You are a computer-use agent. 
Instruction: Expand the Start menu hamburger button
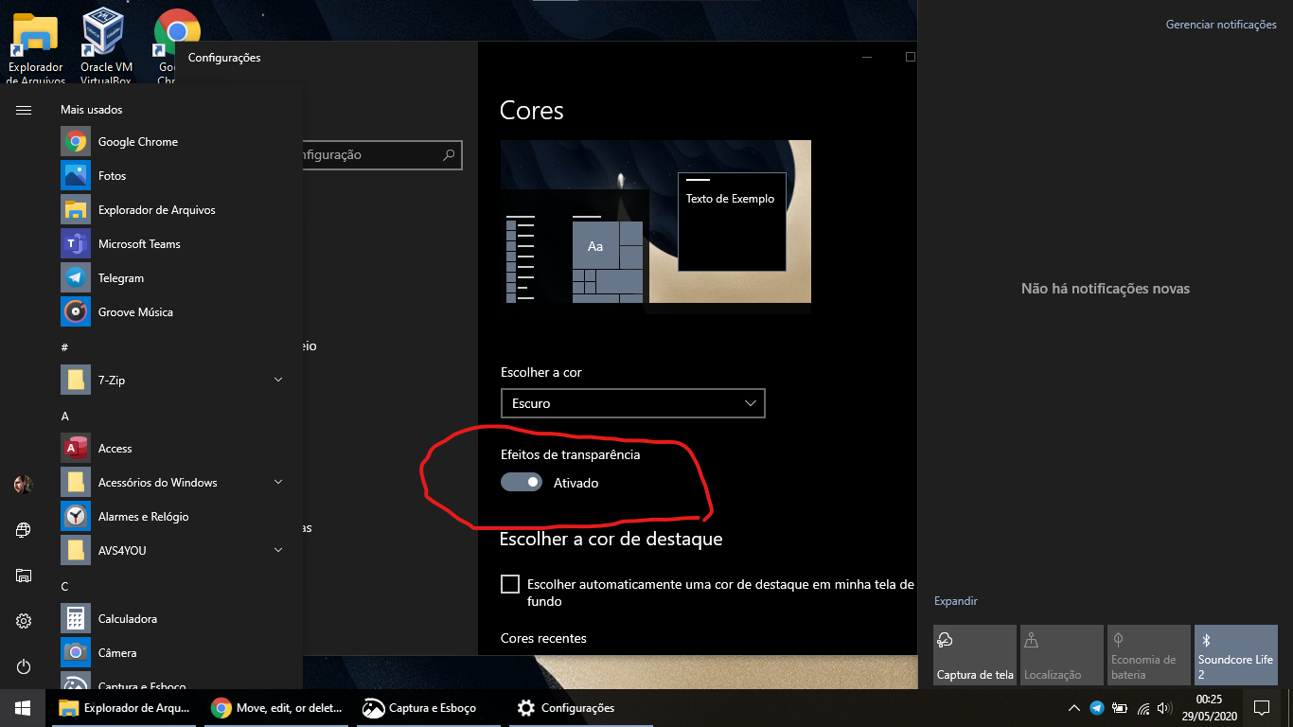24,110
